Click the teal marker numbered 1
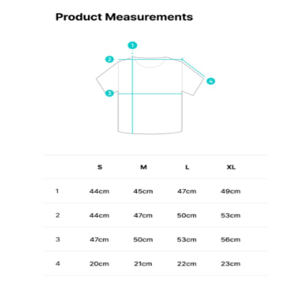Image resolution: width=281 pixels, height=281 pixels. click(x=132, y=45)
